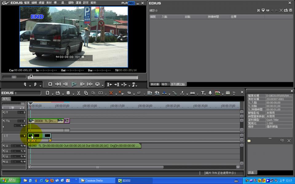Viewport: 295px width, 184px height.
Task: Expand the 1 A audio track
Action: (3, 146)
